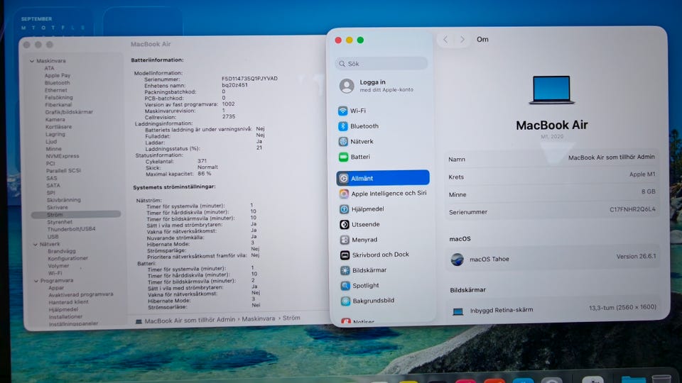Select Lagring in hardware list
Screen dimensions: 682x383
pyautogui.click(x=55, y=134)
